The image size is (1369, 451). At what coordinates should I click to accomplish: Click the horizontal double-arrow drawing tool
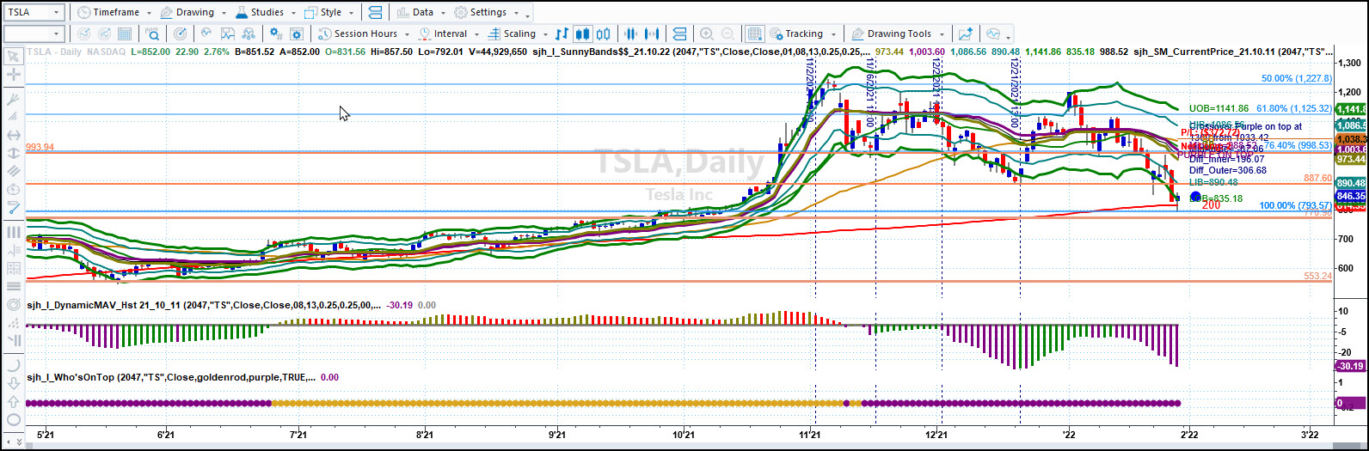[x=14, y=135]
